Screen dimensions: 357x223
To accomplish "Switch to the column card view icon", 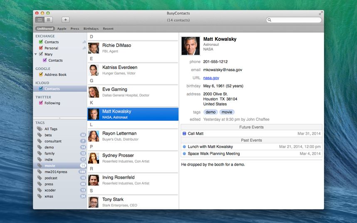I will (x=40, y=20).
